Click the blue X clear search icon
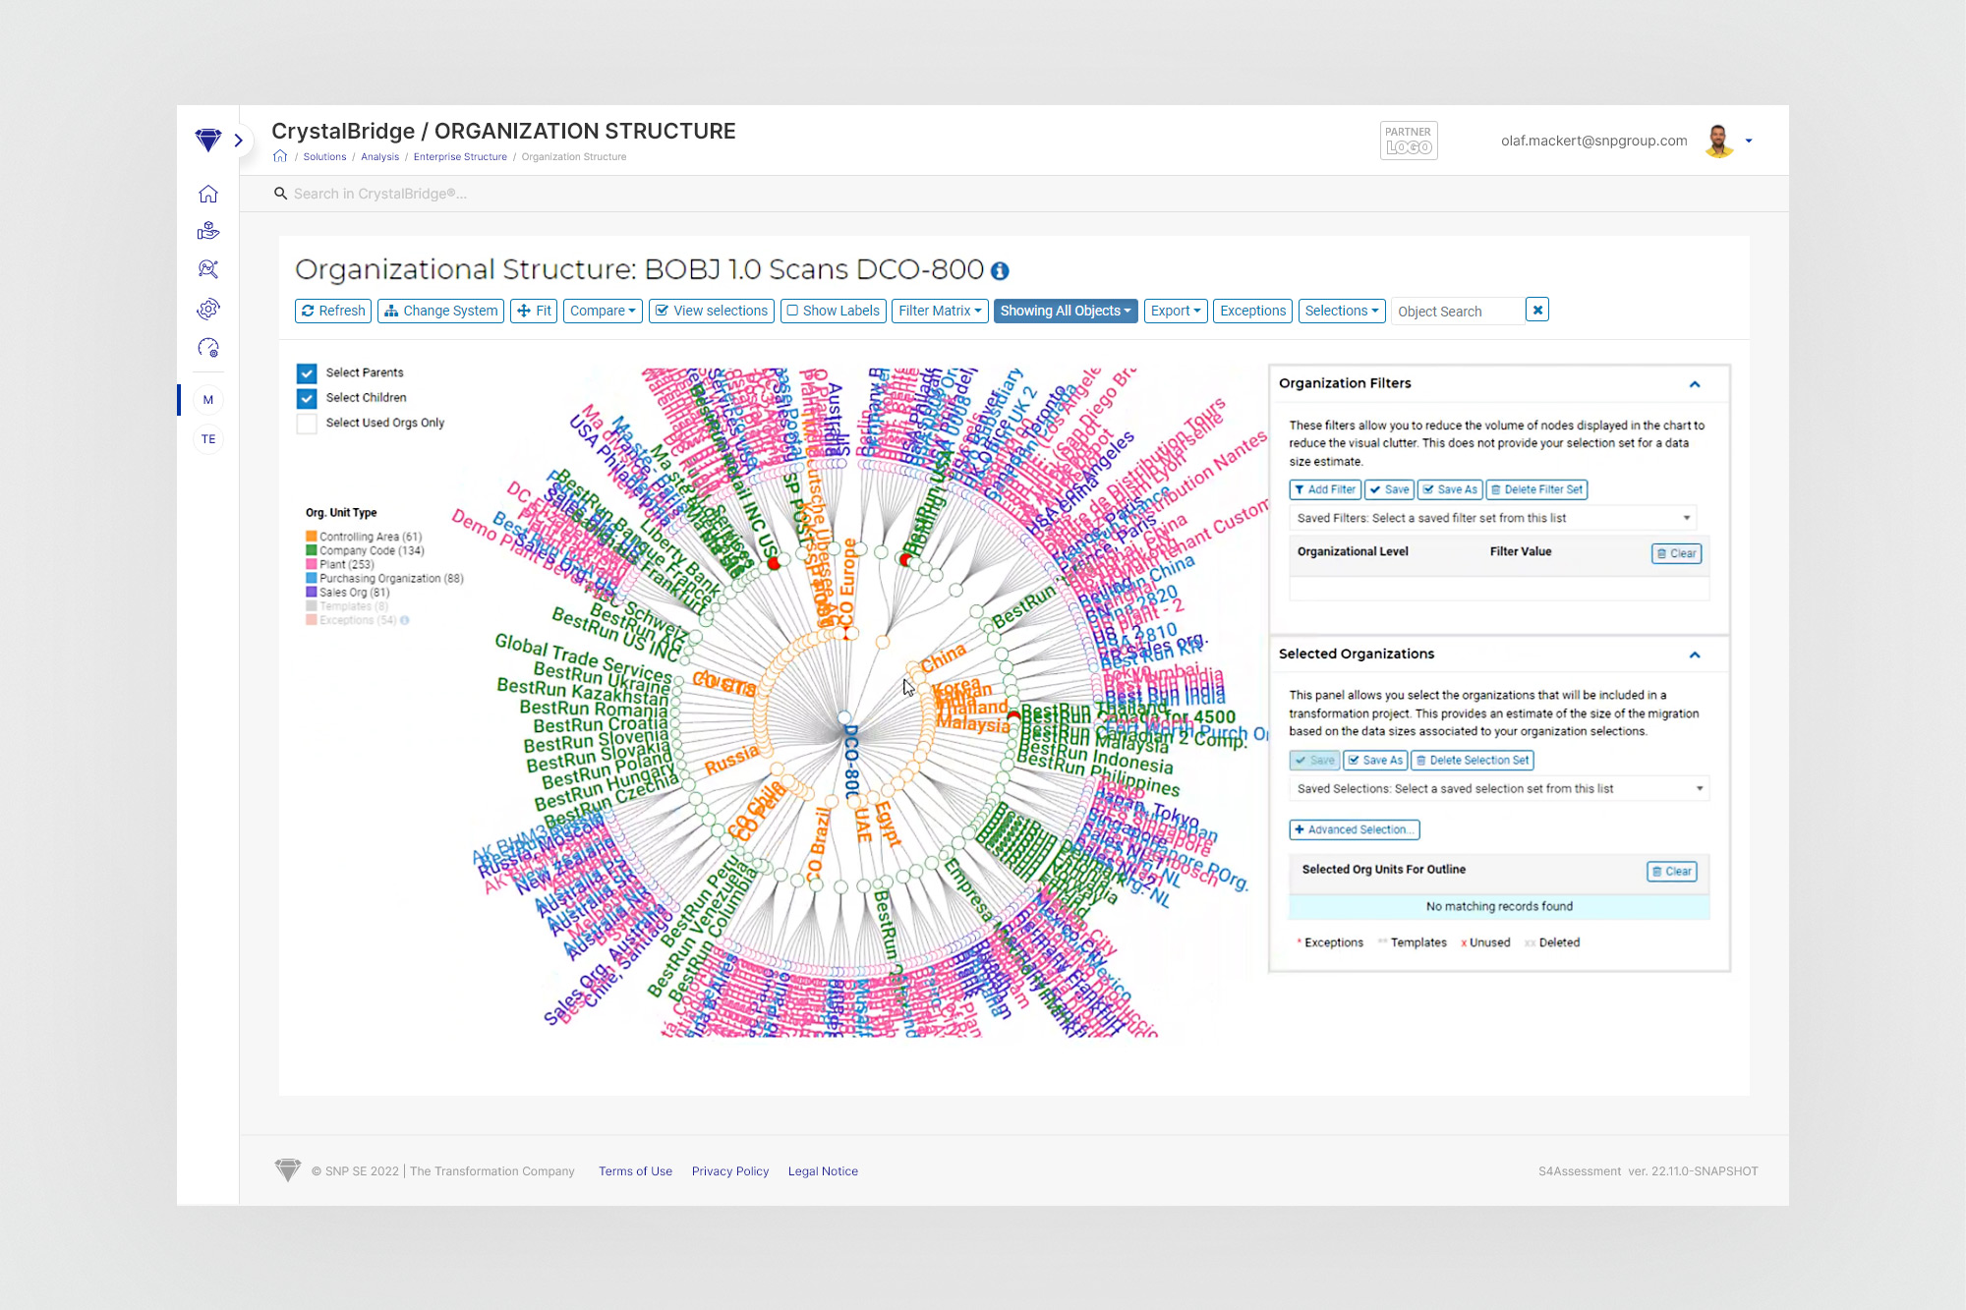 click(x=1537, y=311)
